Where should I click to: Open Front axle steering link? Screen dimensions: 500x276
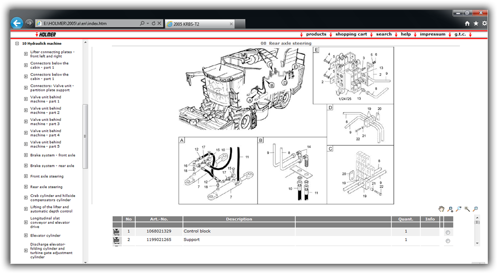47,177
